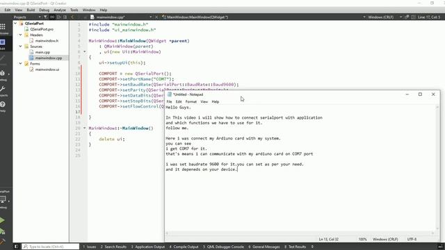Toggle synchronize with editor link icon
The width and height of the screenshot is (445, 250).
click(x=52, y=17)
